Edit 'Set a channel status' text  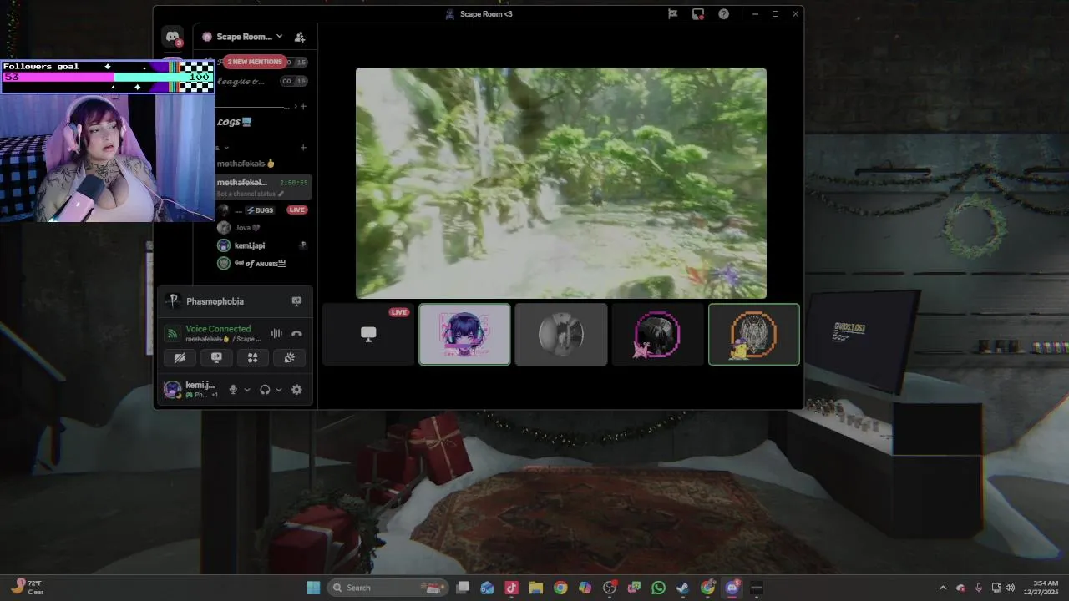[251, 194]
